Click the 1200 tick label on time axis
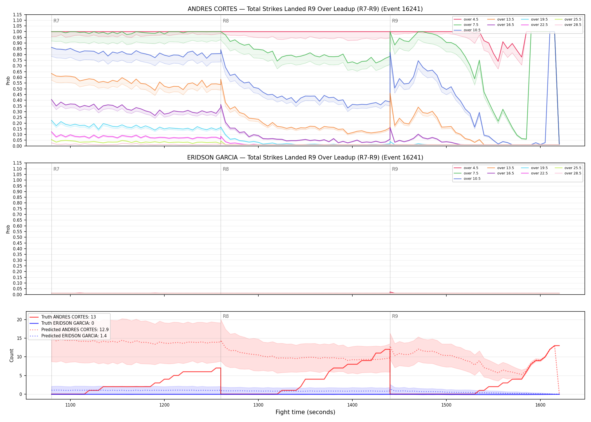 click(x=164, y=405)
